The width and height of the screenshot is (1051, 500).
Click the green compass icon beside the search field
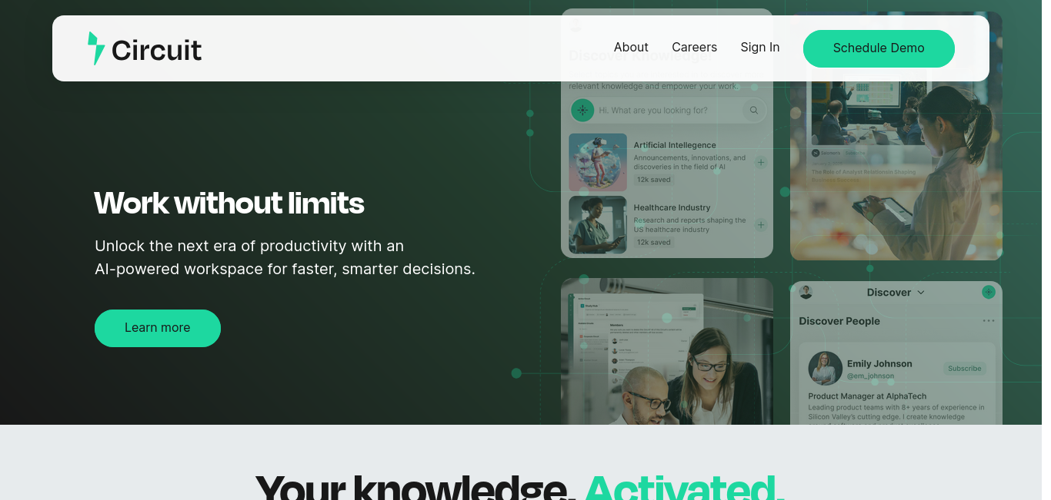point(582,111)
